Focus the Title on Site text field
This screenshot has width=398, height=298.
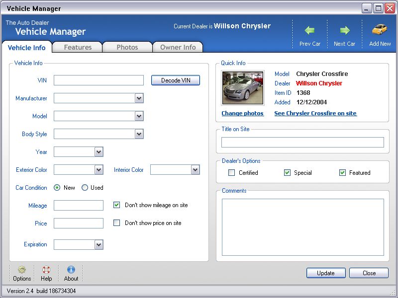tap(302, 143)
